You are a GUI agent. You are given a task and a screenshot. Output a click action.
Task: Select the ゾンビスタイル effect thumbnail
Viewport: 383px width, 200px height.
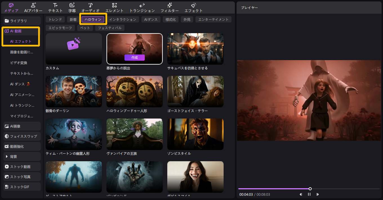[195, 134]
